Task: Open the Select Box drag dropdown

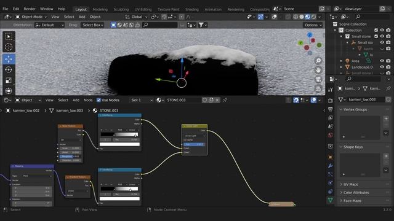Action: (92, 25)
